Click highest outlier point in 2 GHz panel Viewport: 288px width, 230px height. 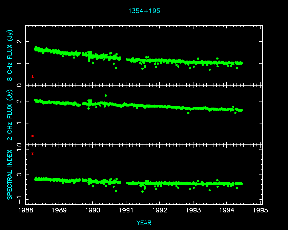[x=106, y=95]
